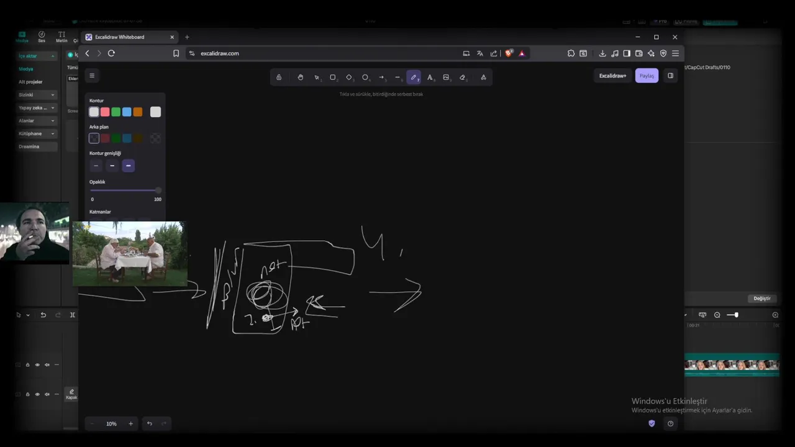Select the Eraser tool
Screen dimensions: 795x447
coord(462,78)
